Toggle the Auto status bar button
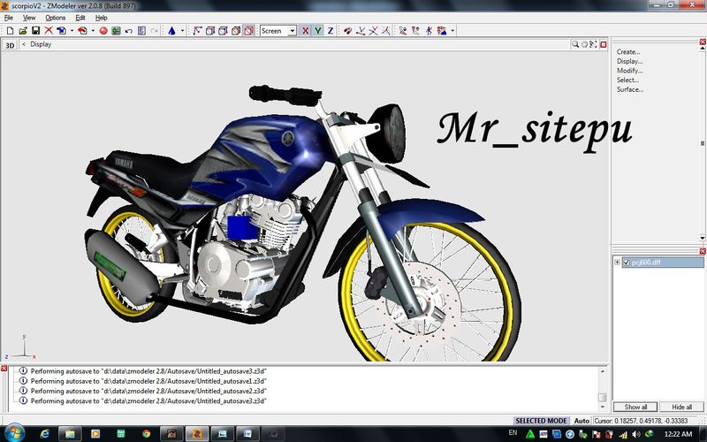Image resolution: width=707 pixels, height=442 pixels. coord(582,421)
